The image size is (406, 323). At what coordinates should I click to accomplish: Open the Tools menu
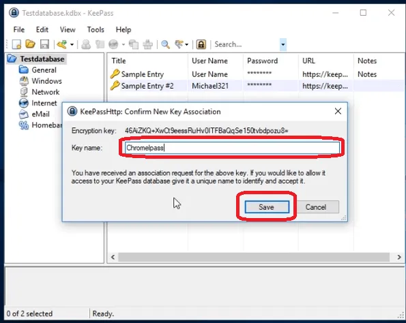tap(96, 29)
